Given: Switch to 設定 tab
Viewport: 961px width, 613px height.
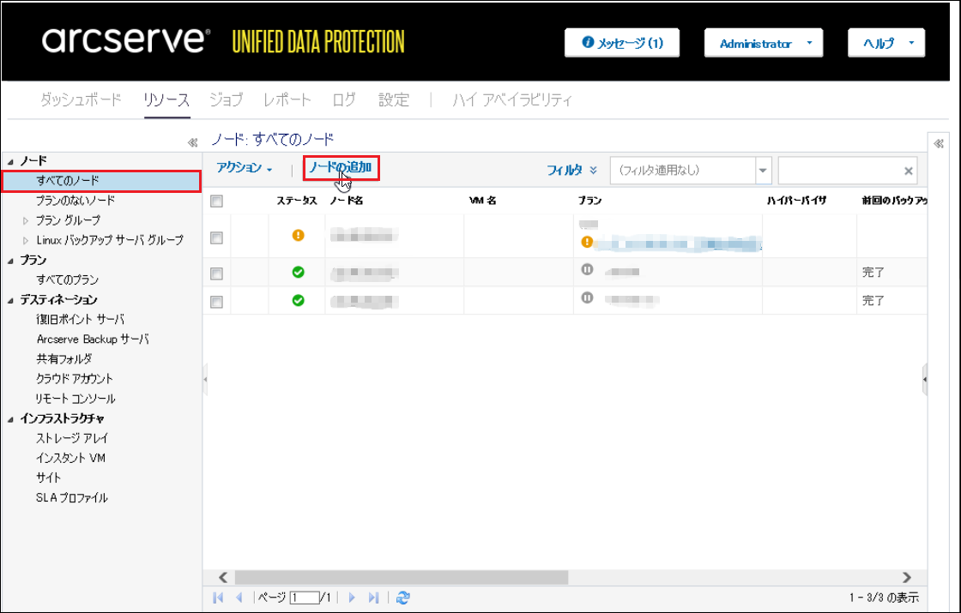Looking at the screenshot, I should pos(394,99).
